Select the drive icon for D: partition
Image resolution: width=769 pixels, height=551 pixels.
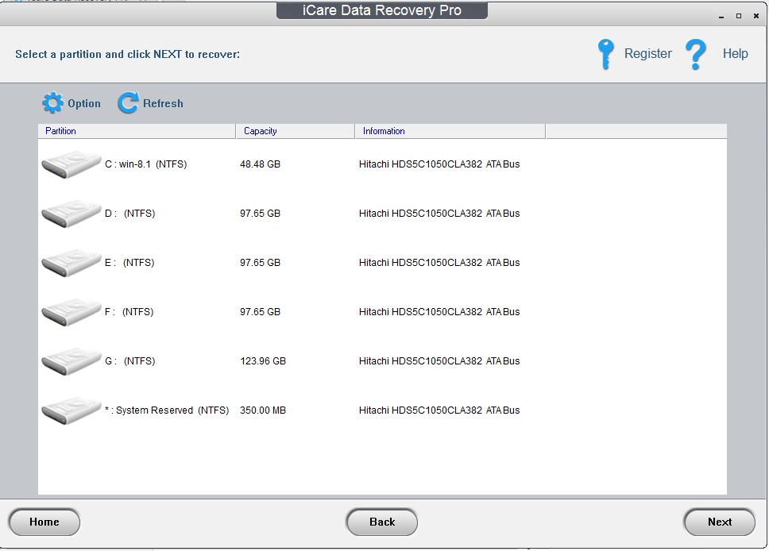click(x=71, y=214)
